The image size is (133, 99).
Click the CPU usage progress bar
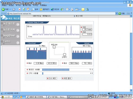pyautogui.click(x=43, y=73)
